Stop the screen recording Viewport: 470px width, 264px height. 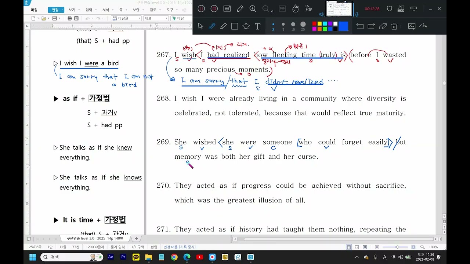[x=214, y=8]
